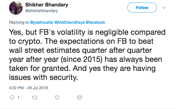Open Shikher Bhandary's profile avatar
This screenshot has width=176, height=109.
(x=16, y=8)
